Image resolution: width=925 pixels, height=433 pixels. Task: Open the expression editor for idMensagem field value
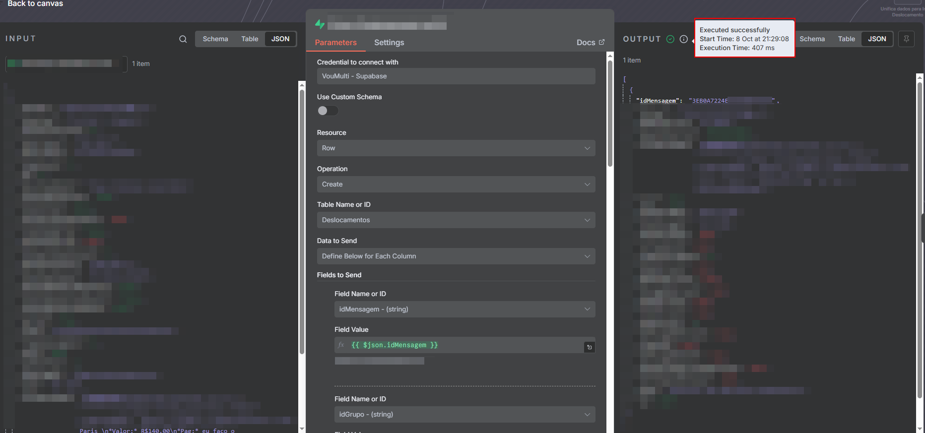[590, 347]
